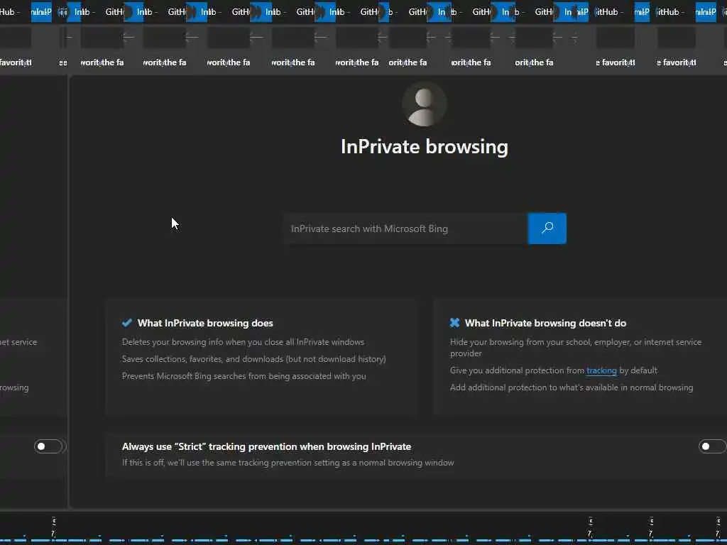Click the blue checkmark icon beside 'browsing does'
The height and width of the screenshot is (545, 727).
127,323
